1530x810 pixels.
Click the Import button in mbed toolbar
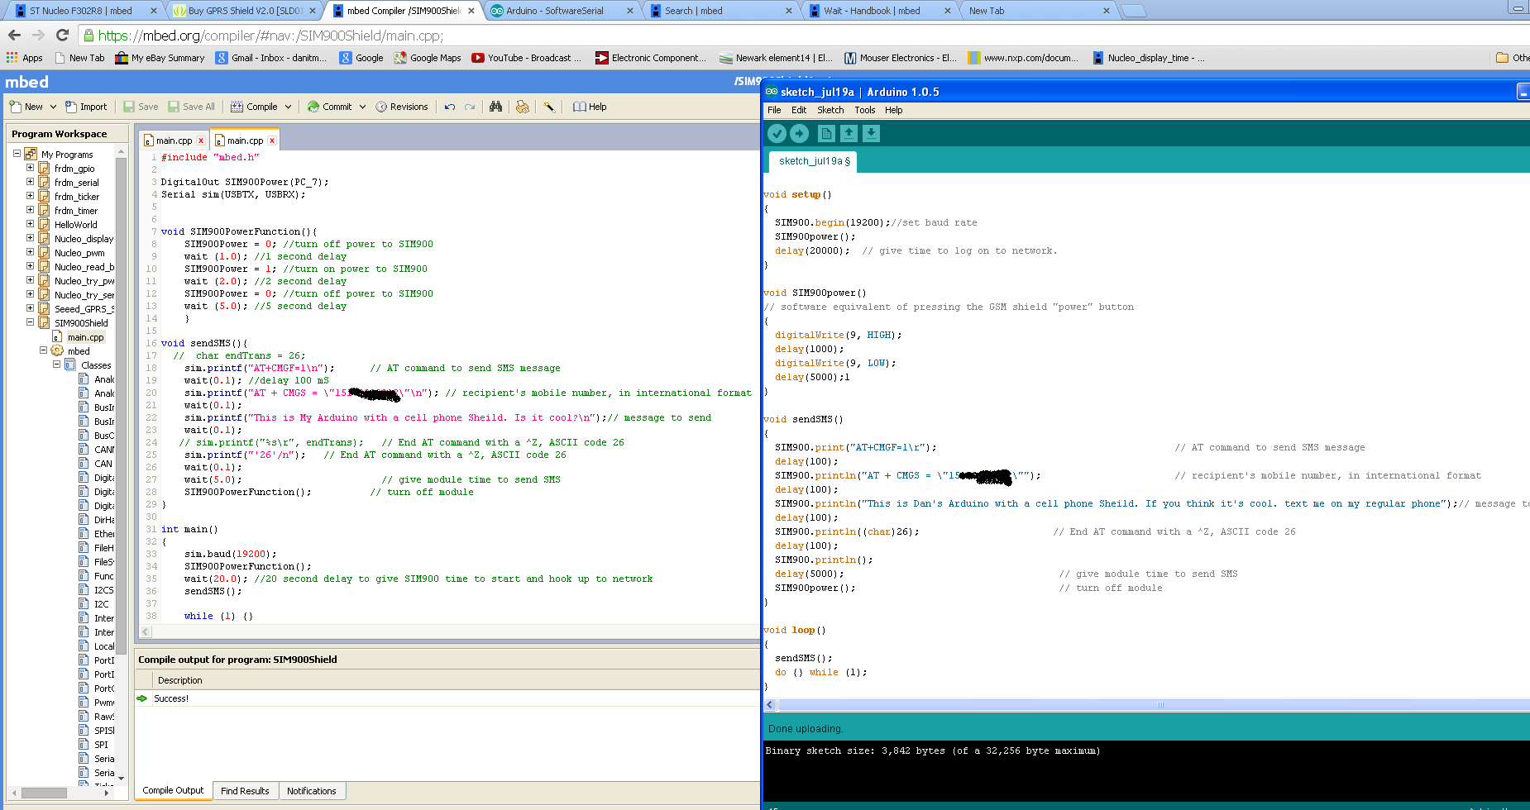86,107
